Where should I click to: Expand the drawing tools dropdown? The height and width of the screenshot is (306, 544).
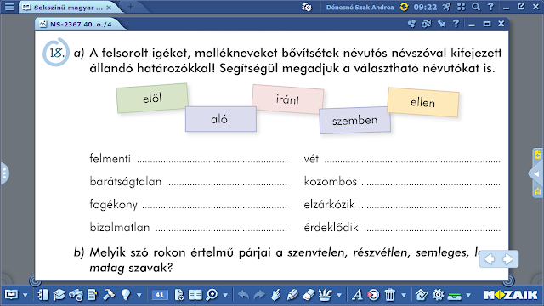[x=339, y=296]
